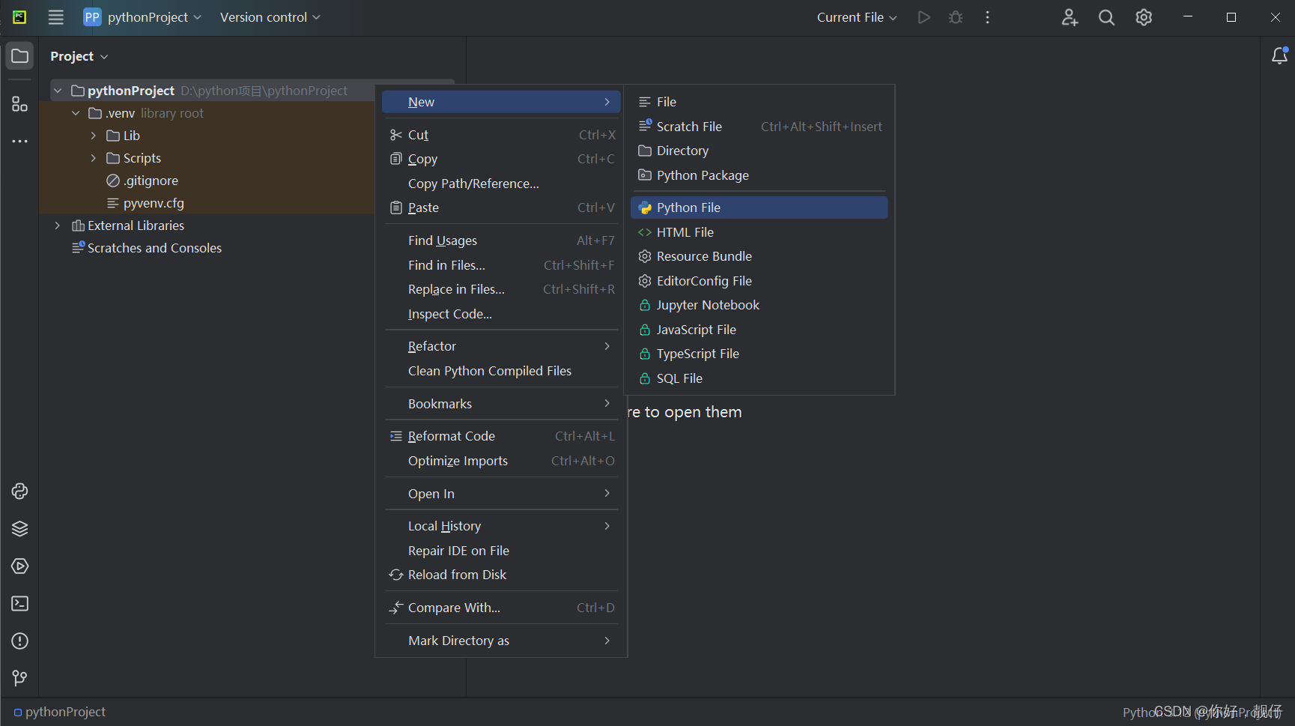Create a new Resource Bundle
The image size is (1295, 726).
[759, 256]
